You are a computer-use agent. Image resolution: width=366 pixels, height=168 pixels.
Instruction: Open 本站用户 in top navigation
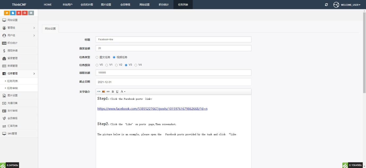[x=67, y=5]
